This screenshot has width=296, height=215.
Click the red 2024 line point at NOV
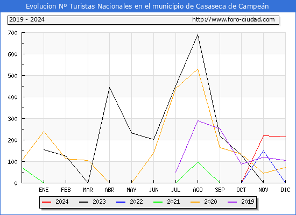[263, 135]
